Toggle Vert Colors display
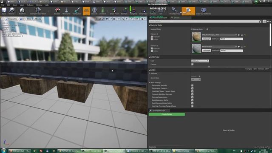Viewport: 272px width, 153px height. tap(77, 11)
